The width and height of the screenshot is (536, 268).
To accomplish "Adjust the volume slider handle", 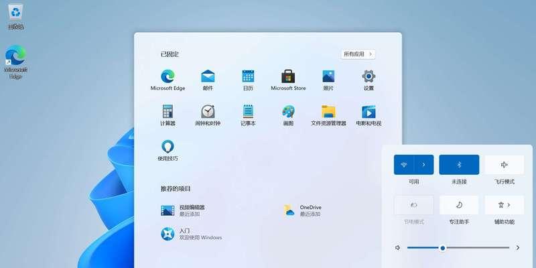I will point(443,248).
